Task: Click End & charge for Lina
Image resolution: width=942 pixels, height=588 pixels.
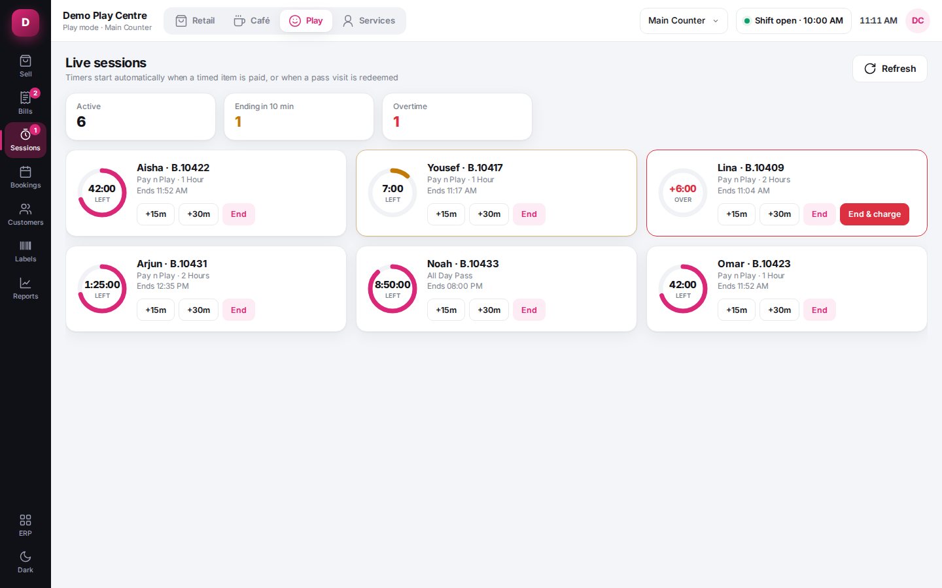Action: coord(875,214)
